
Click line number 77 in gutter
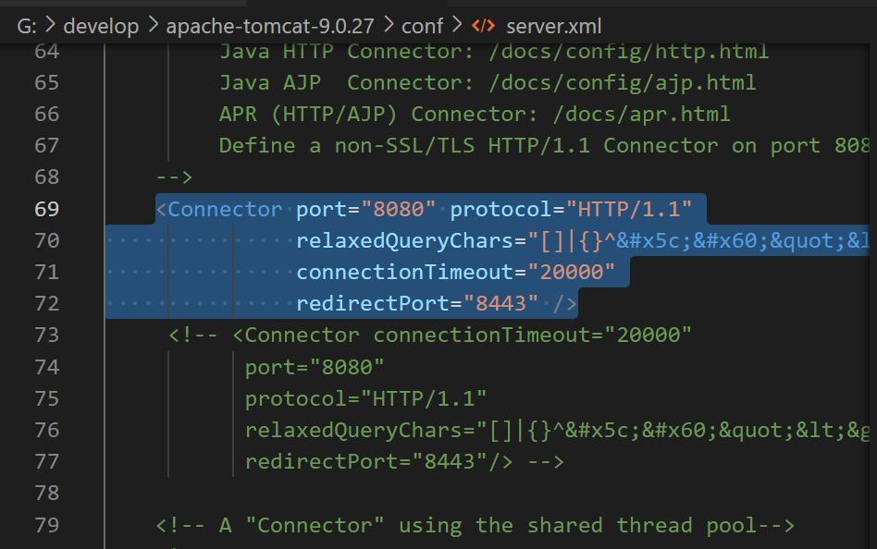[x=47, y=462]
